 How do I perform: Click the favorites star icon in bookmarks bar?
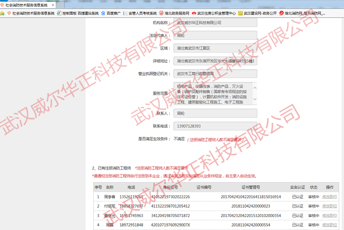click(x=3, y=13)
